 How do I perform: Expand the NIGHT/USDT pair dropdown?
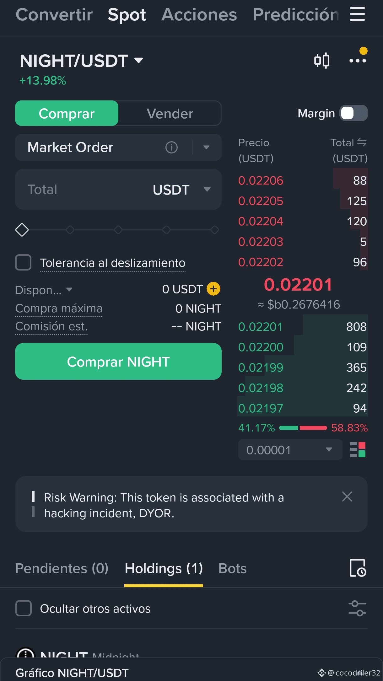pos(138,60)
